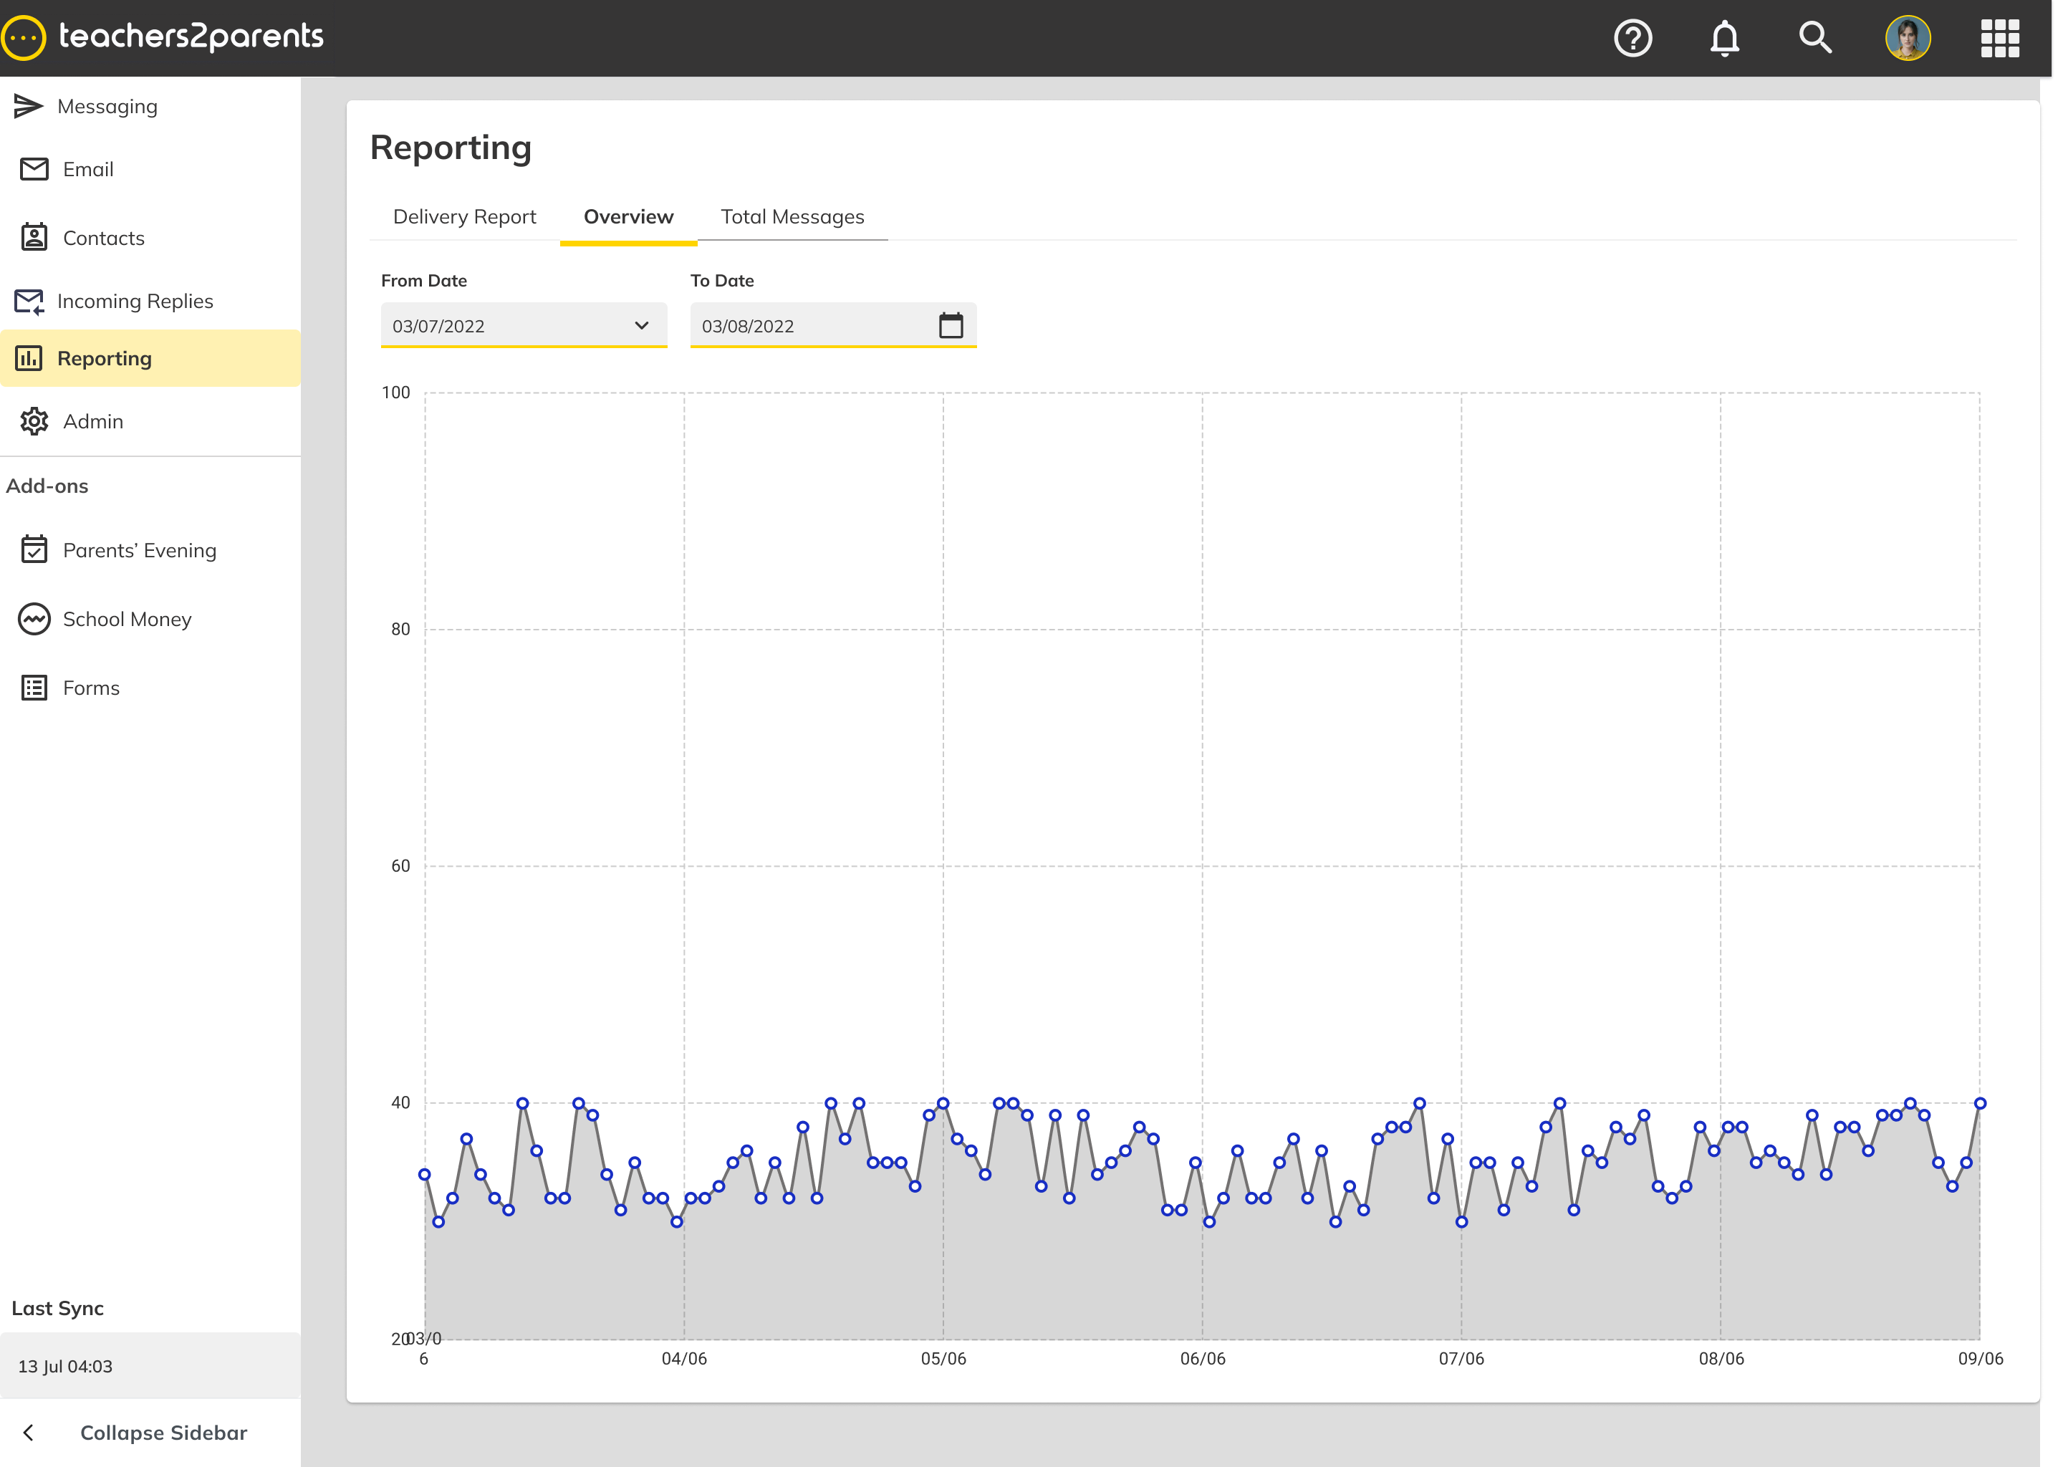Screen dimensions: 2063x1467
Task: Open the help question mark icon
Action: point(1632,38)
